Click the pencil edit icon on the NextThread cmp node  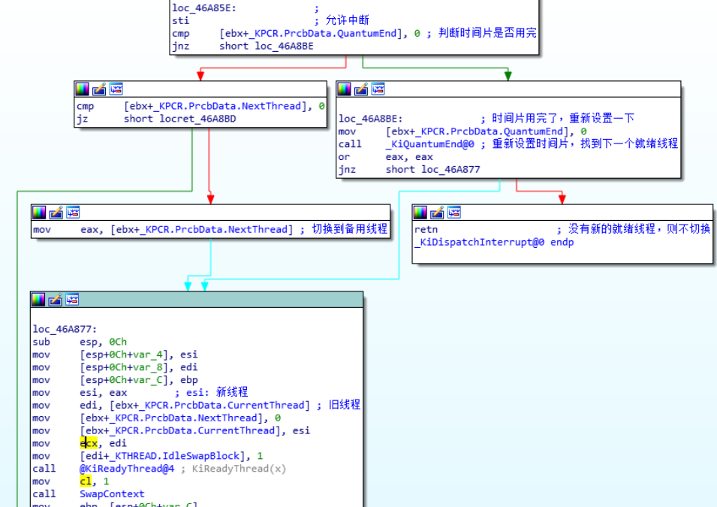click(98, 88)
